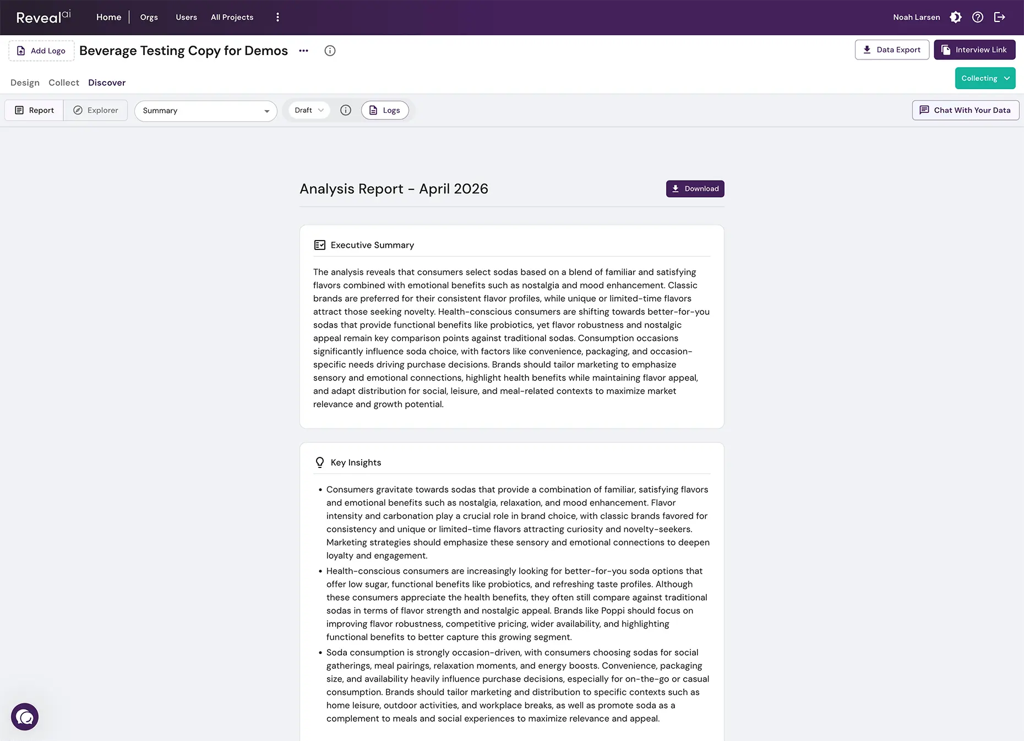Image resolution: width=1024 pixels, height=741 pixels.
Task: Click the logout icon
Action: coord(1000,17)
